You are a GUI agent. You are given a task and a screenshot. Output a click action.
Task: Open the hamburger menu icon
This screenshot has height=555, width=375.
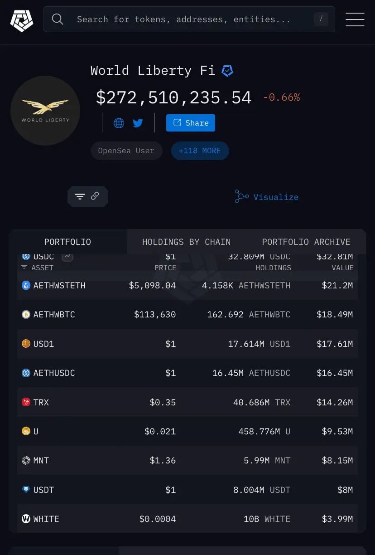pos(355,19)
